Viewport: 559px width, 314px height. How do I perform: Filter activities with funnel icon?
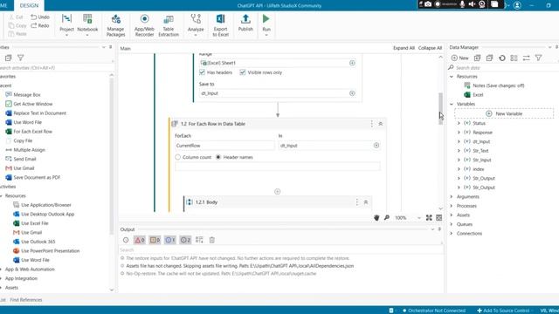click(21, 58)
